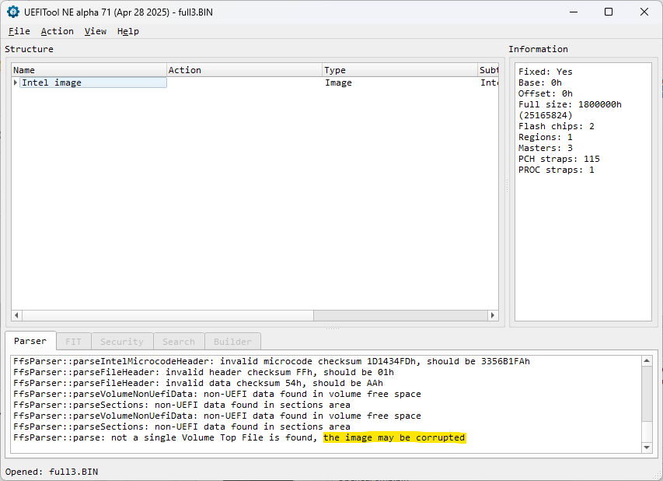Select the Intel image row
Image resolution: width=663 pixels, height=481 pixels.
[255, 83]
